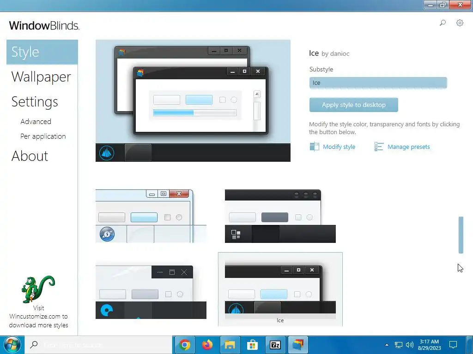The height and width of the screenshot is (354, 473).
Task: Click the green Wincustomize lizard mascot
Action: [38, 289]
